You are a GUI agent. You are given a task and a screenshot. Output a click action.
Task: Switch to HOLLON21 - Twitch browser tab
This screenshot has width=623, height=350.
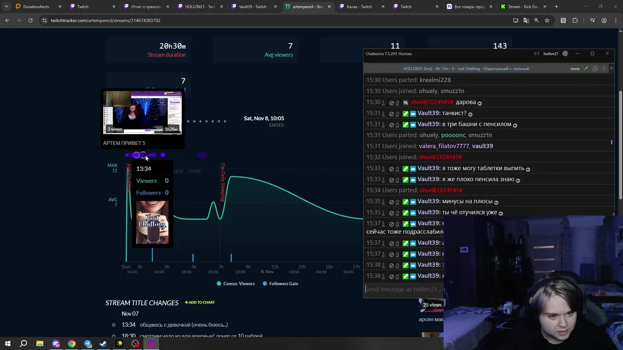200,7
